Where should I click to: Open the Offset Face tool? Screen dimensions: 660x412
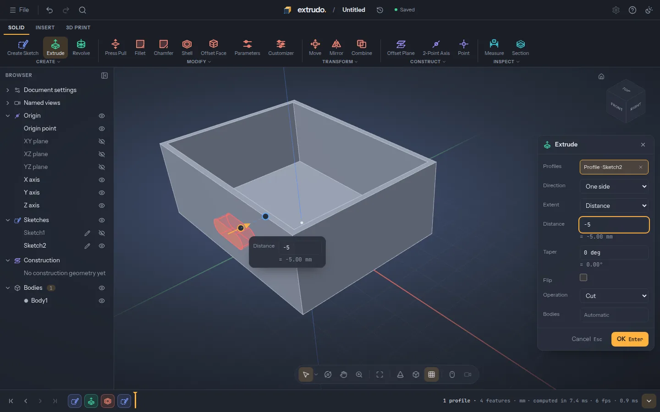pyautogui.click(x=214, y=48)
